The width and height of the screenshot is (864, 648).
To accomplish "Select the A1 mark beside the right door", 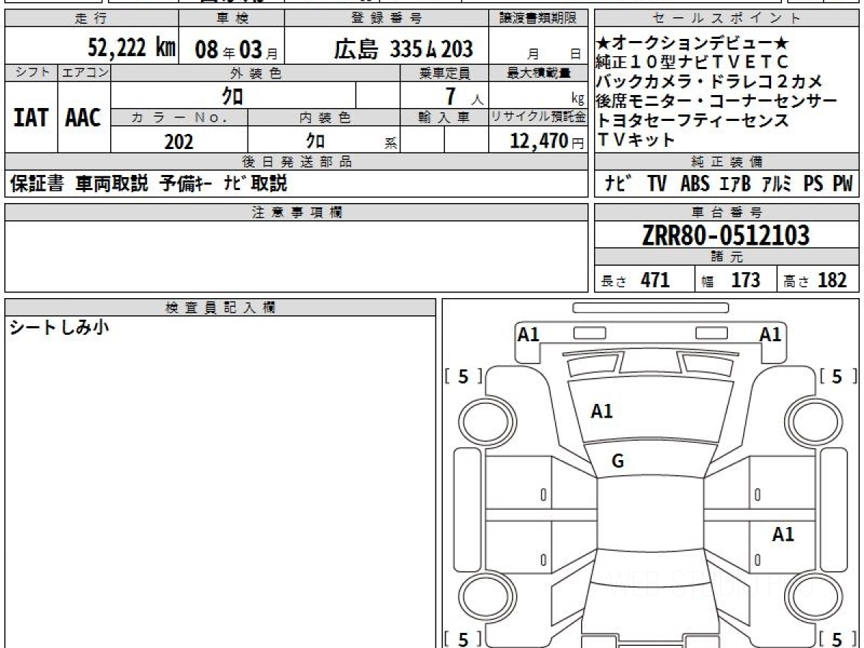I will coord(783,534).
